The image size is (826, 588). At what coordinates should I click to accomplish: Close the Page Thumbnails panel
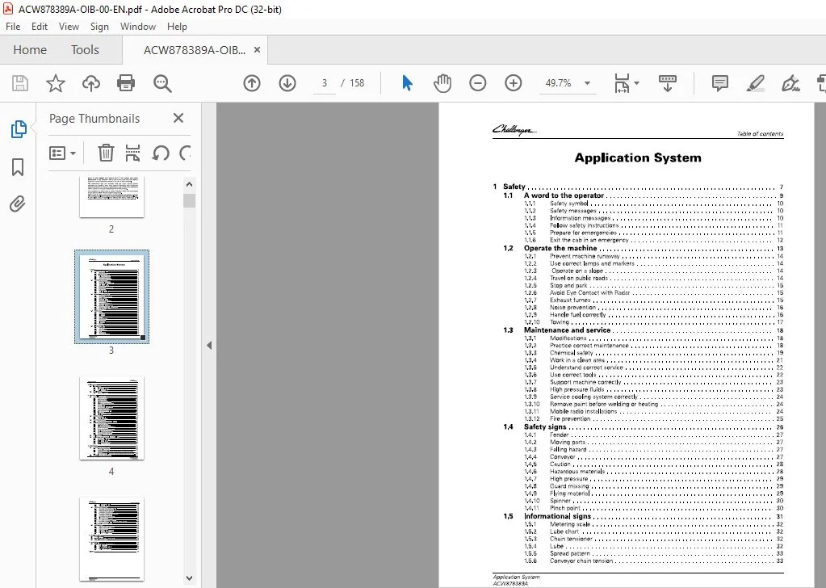coord(178,118)
